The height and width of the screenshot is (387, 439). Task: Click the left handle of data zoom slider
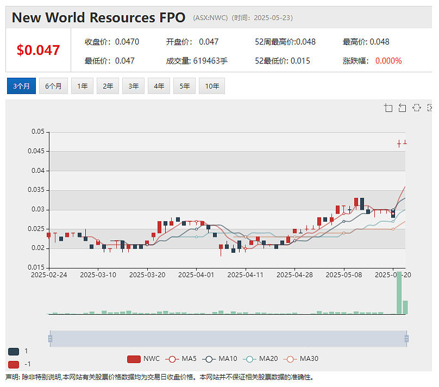50,339
